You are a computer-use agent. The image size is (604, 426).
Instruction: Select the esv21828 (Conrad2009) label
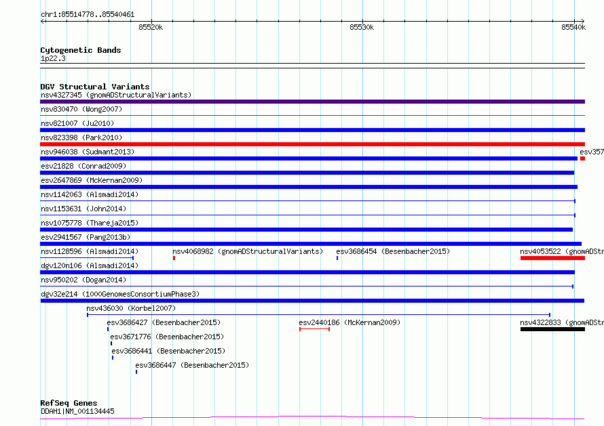[83, 166]
